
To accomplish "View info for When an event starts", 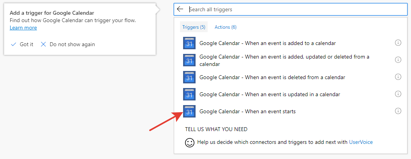I will [398, 111].
